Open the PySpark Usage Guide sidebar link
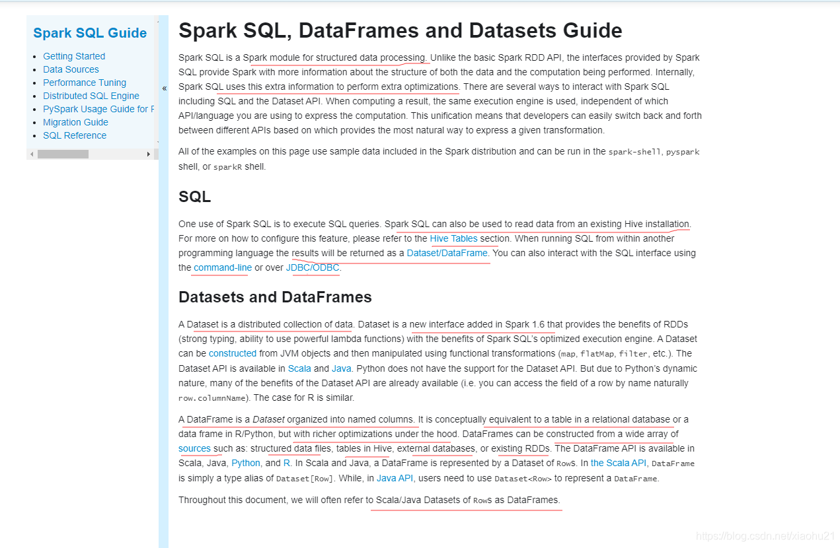 tap(98, 109)
